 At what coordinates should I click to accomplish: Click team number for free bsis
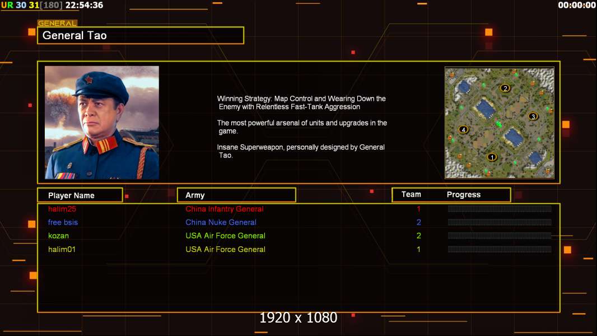pyautogui.click(x=418, y=222)
